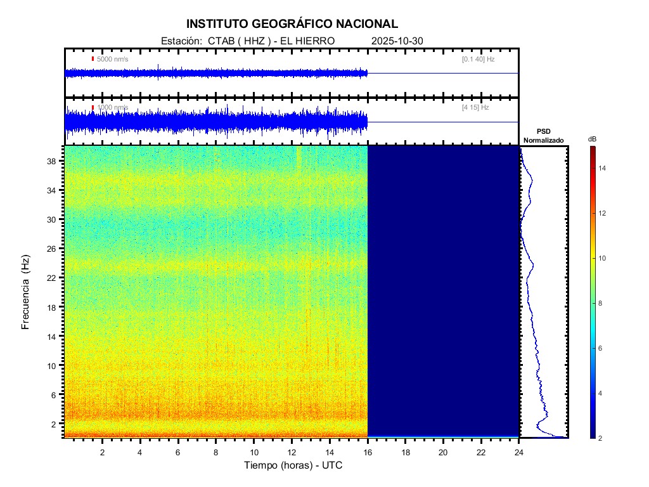Click the [4 15] Hz filter label
649x487 pixels.
(x=475, y=108)
